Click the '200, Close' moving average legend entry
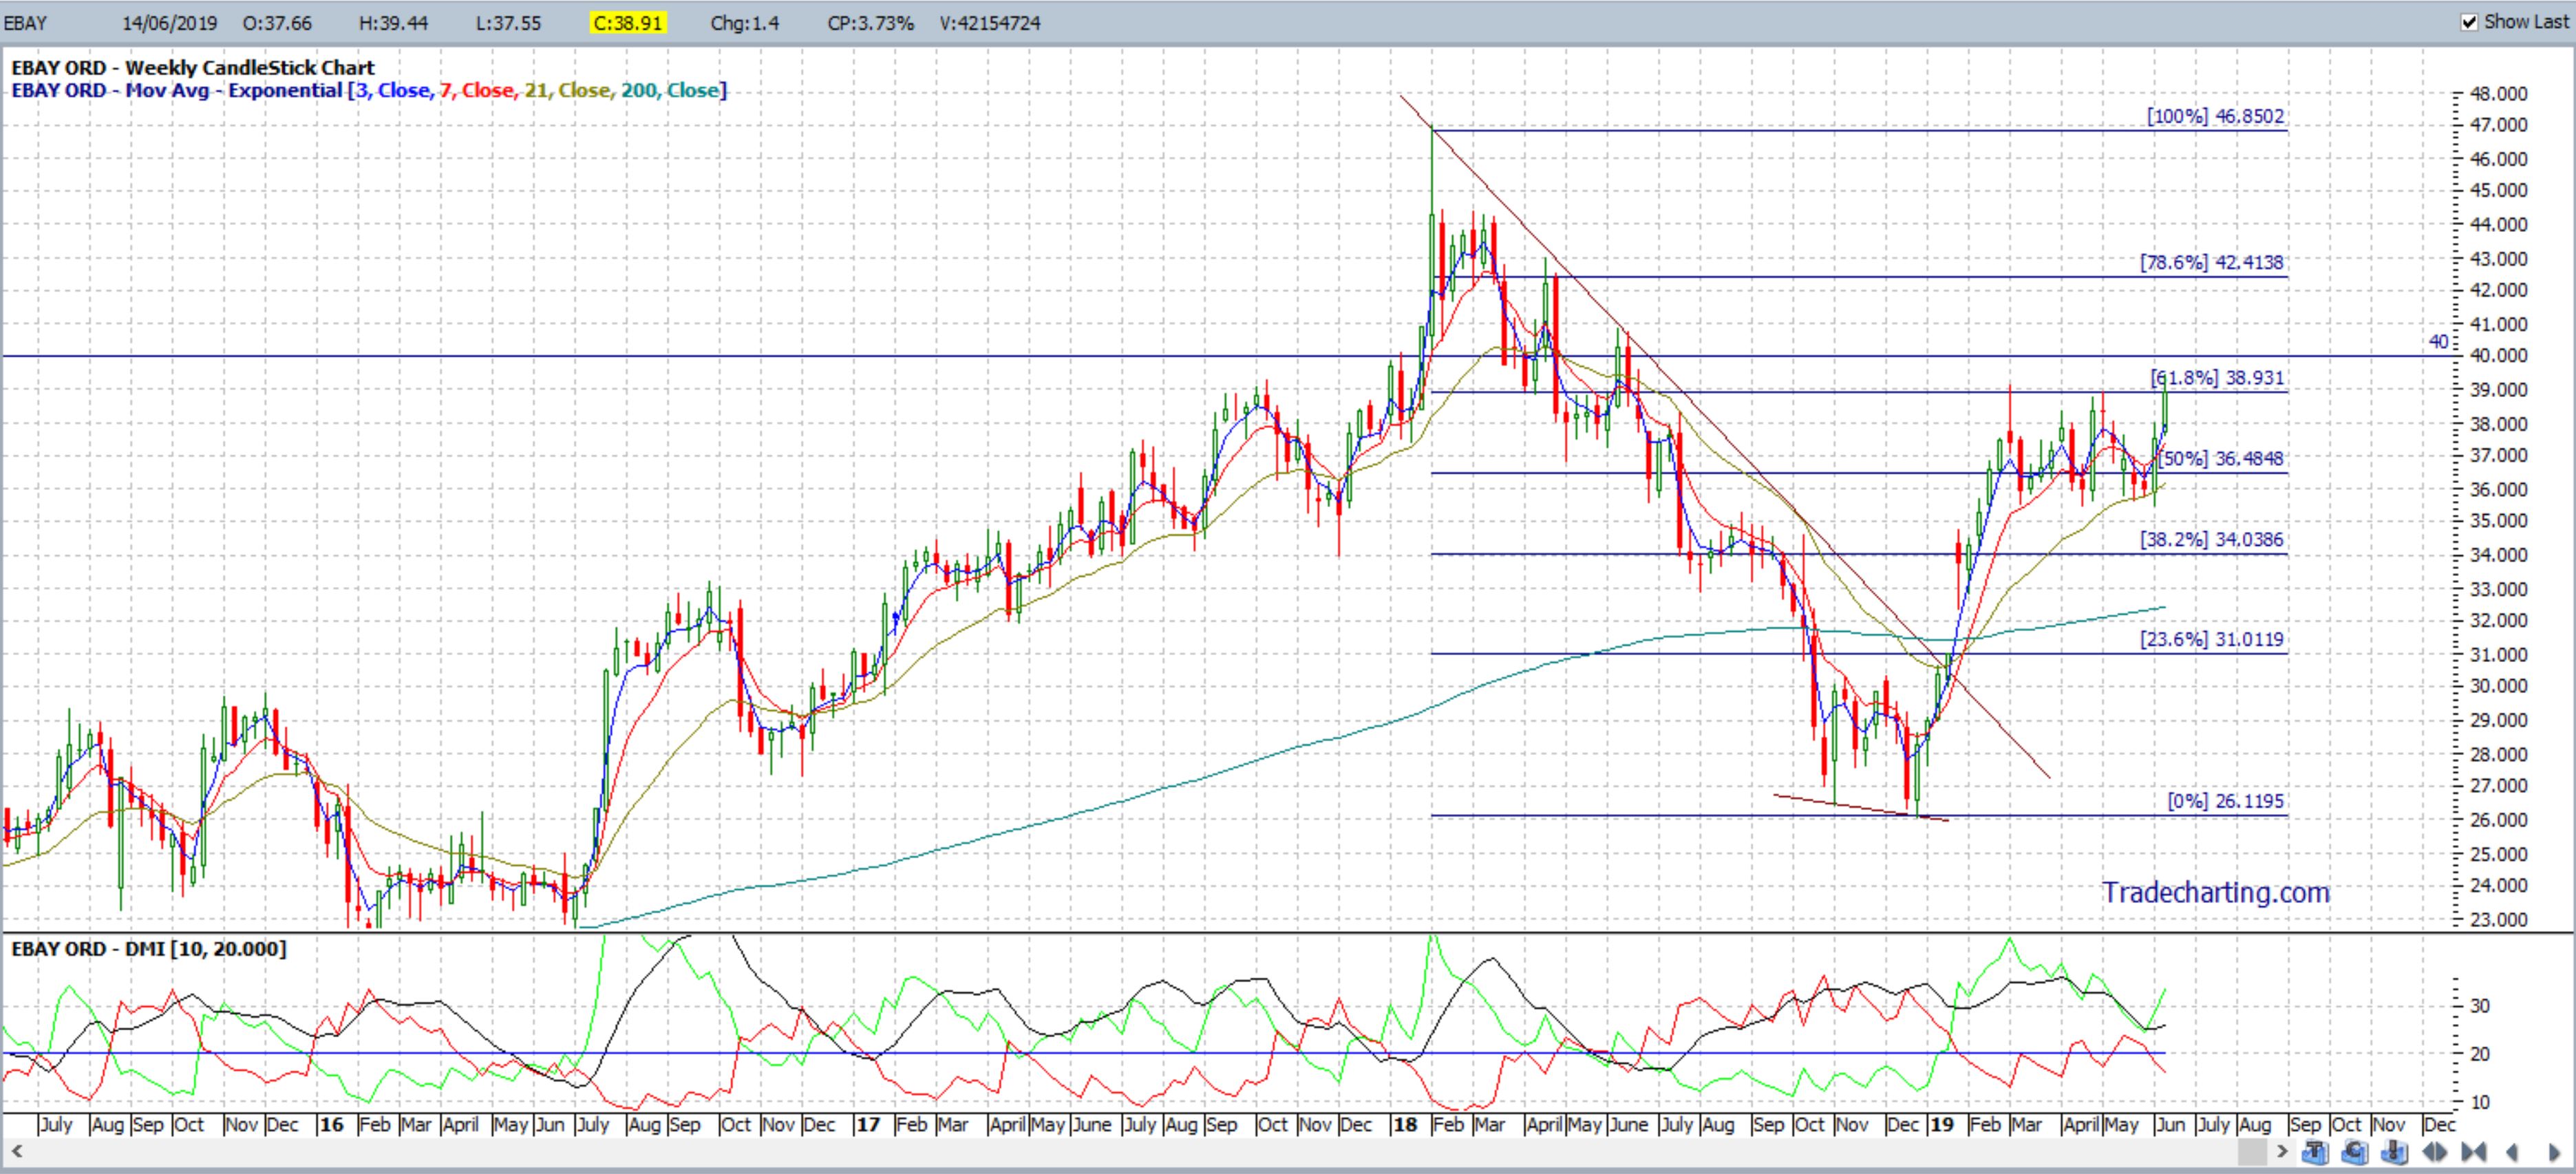 point(670,91)
